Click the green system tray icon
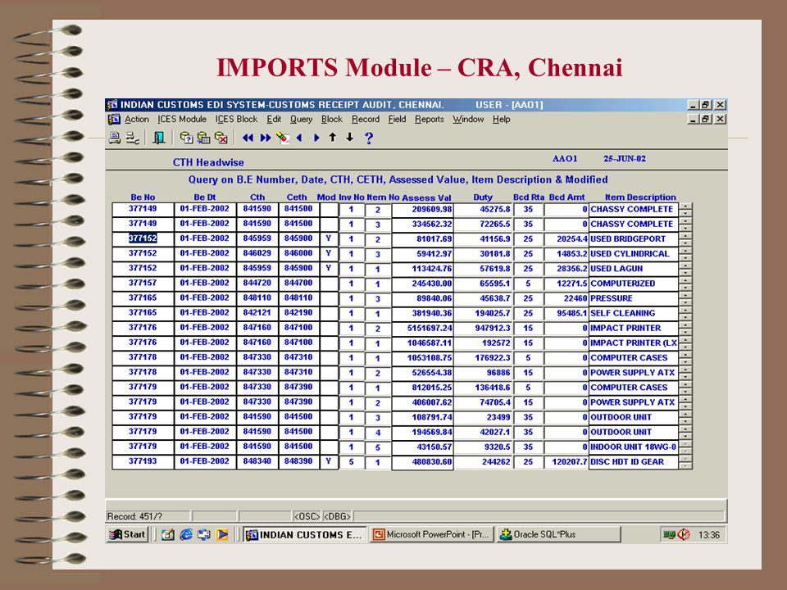Image resolution: width=787 pixels, height=590 pixels. click(x=669, y=535)
